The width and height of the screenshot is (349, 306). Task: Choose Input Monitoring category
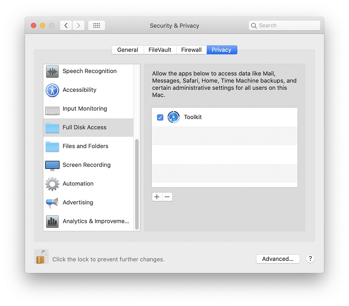point(88,109)
